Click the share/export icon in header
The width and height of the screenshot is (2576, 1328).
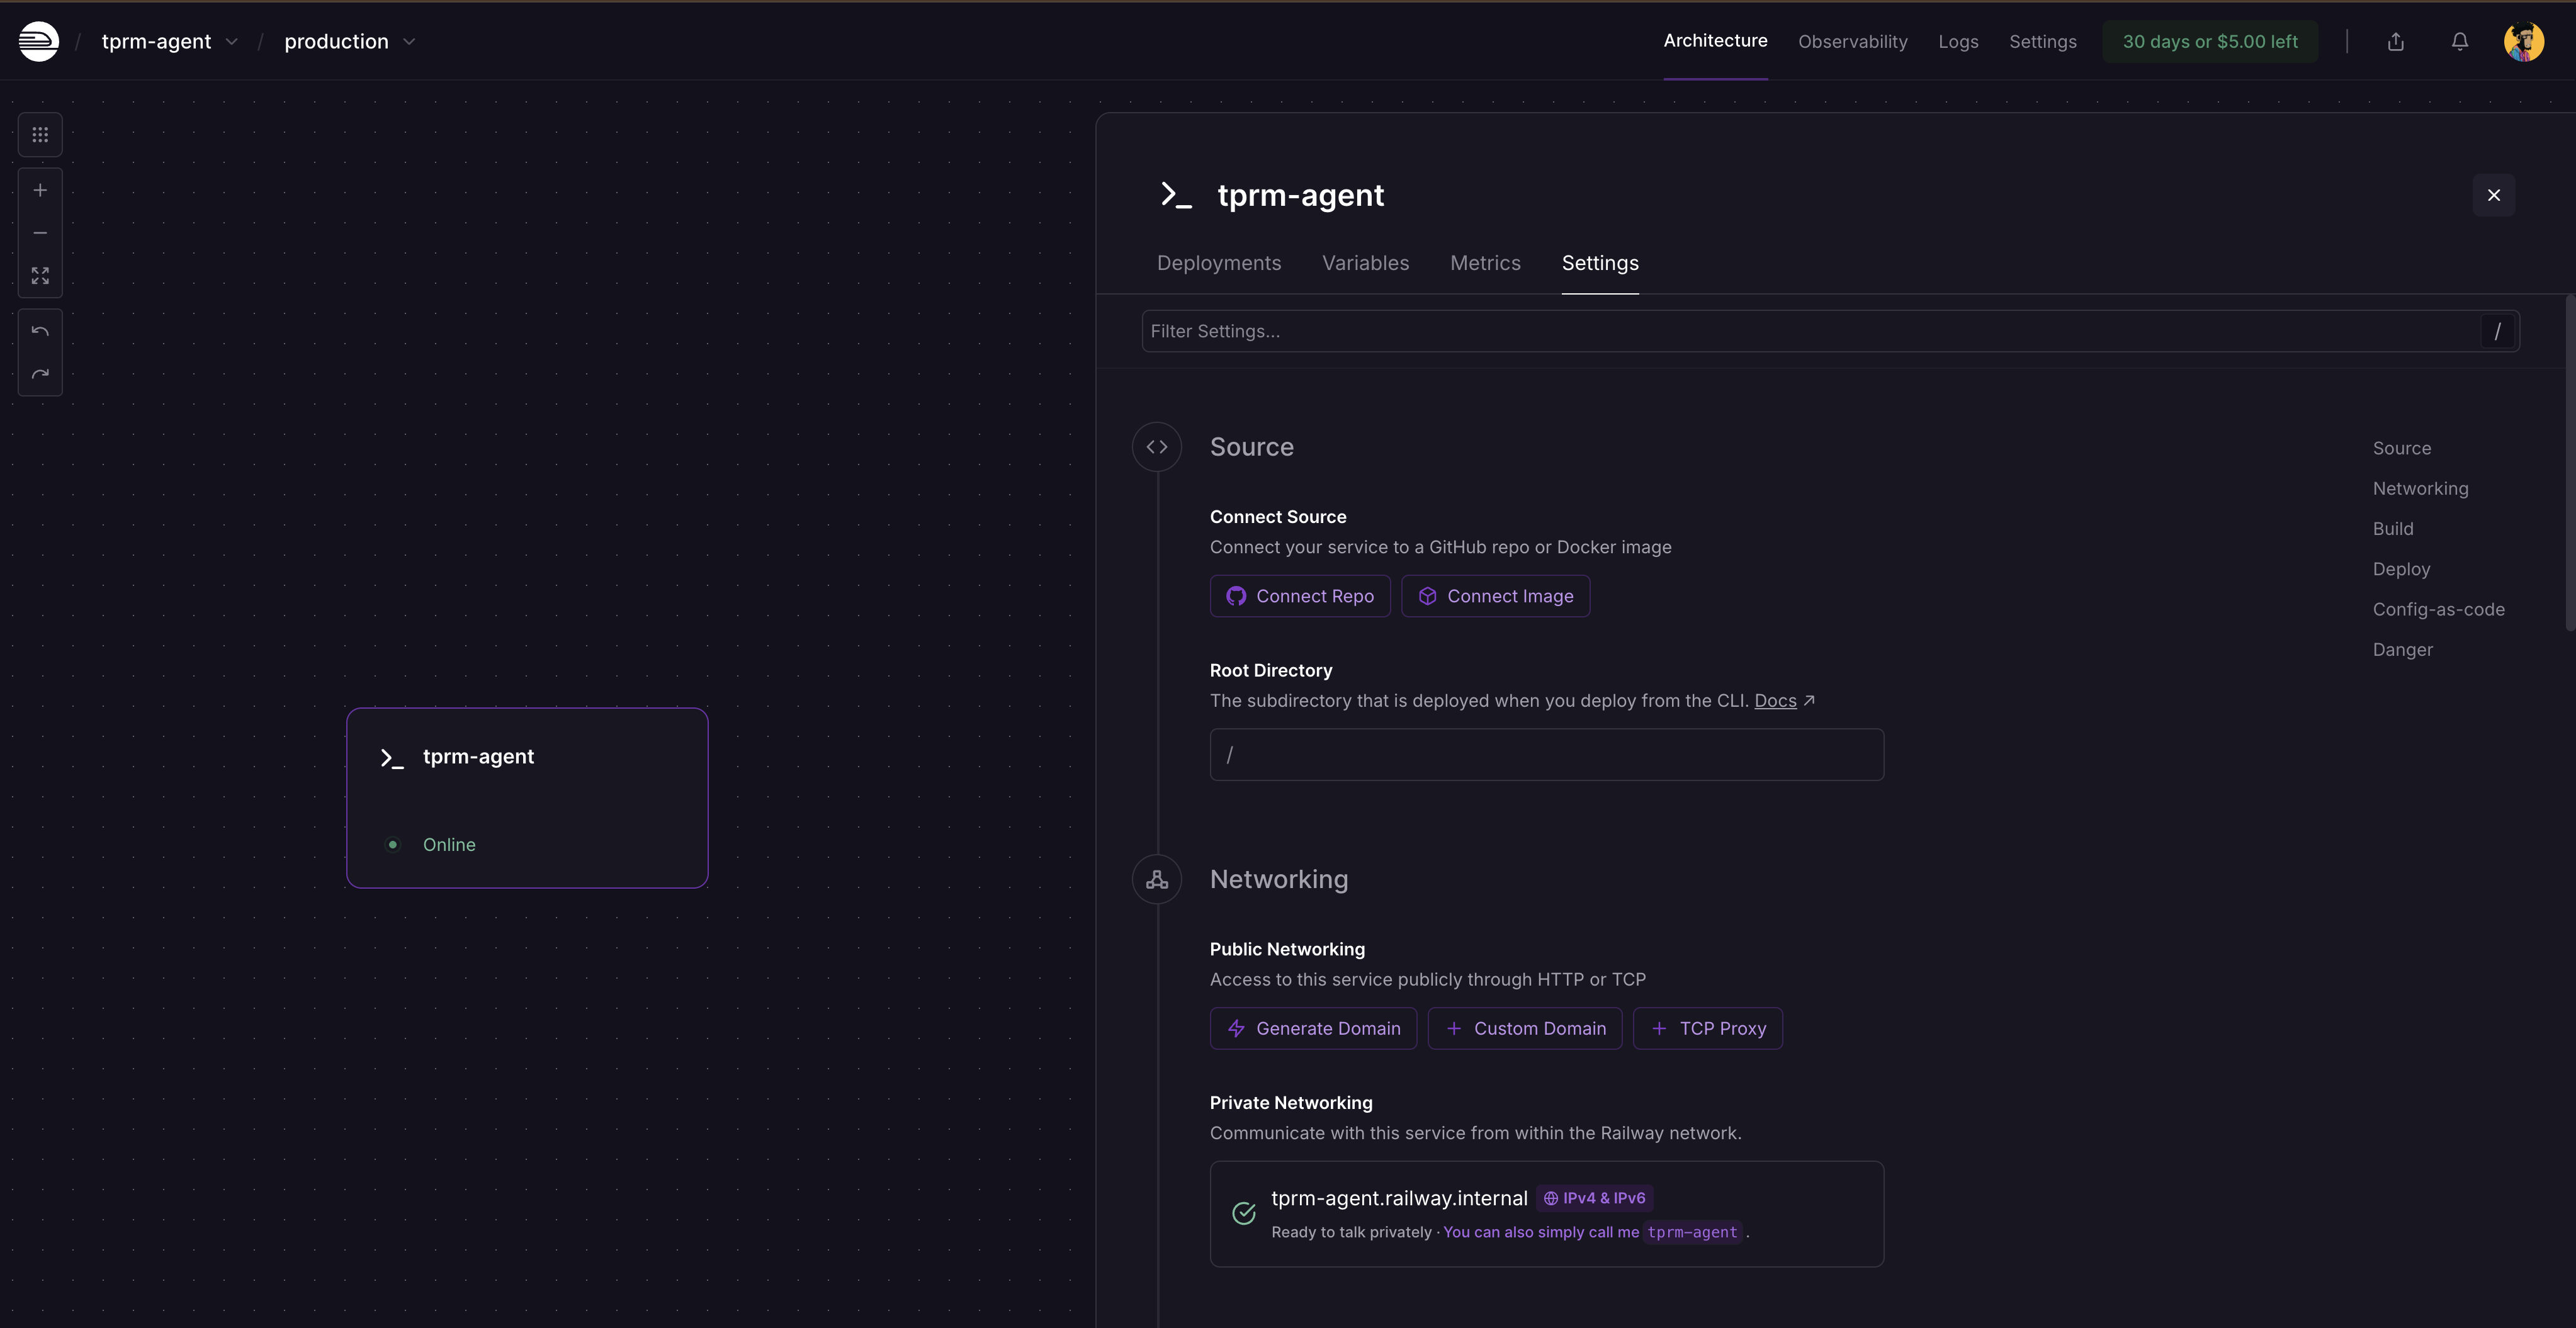pyautogui.click(x=2395, y=41)
